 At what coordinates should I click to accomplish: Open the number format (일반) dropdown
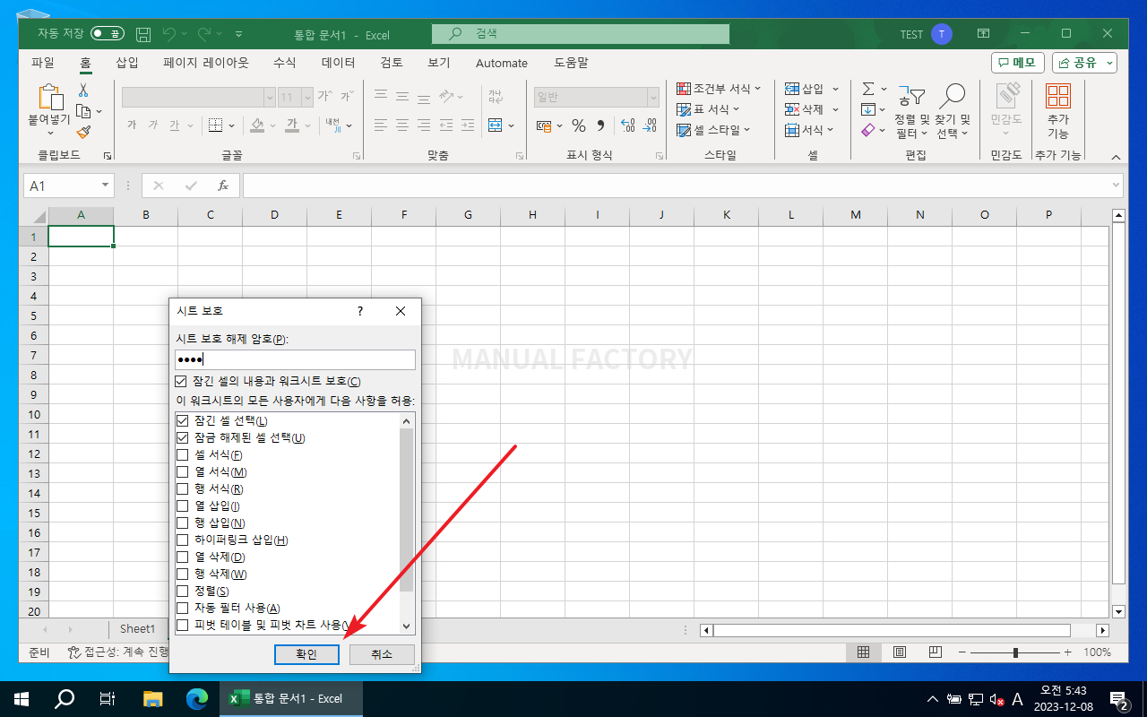pos(653,97)
